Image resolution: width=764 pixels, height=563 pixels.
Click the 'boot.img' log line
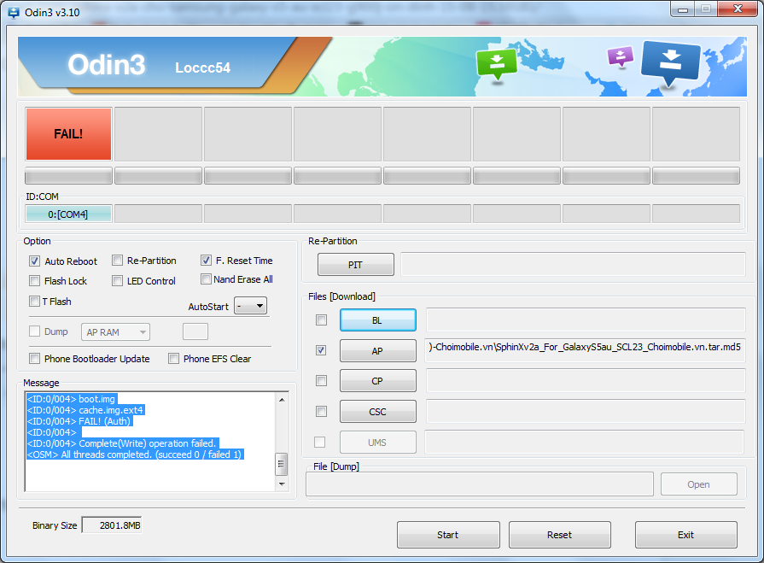tap(72, 399)
